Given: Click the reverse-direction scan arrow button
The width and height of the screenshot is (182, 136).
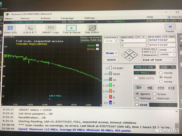Looking at the screenshot, I should pos(150,88).
